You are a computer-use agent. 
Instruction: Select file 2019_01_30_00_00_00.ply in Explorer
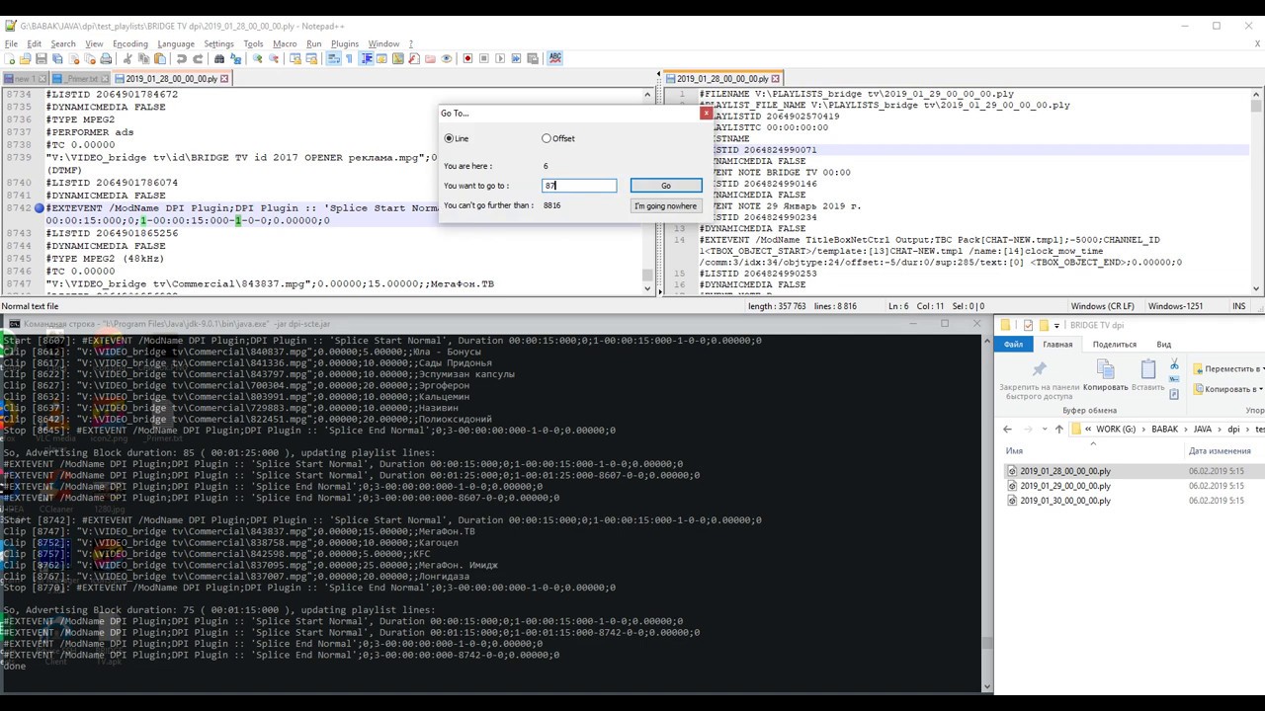click(1064, 501)
